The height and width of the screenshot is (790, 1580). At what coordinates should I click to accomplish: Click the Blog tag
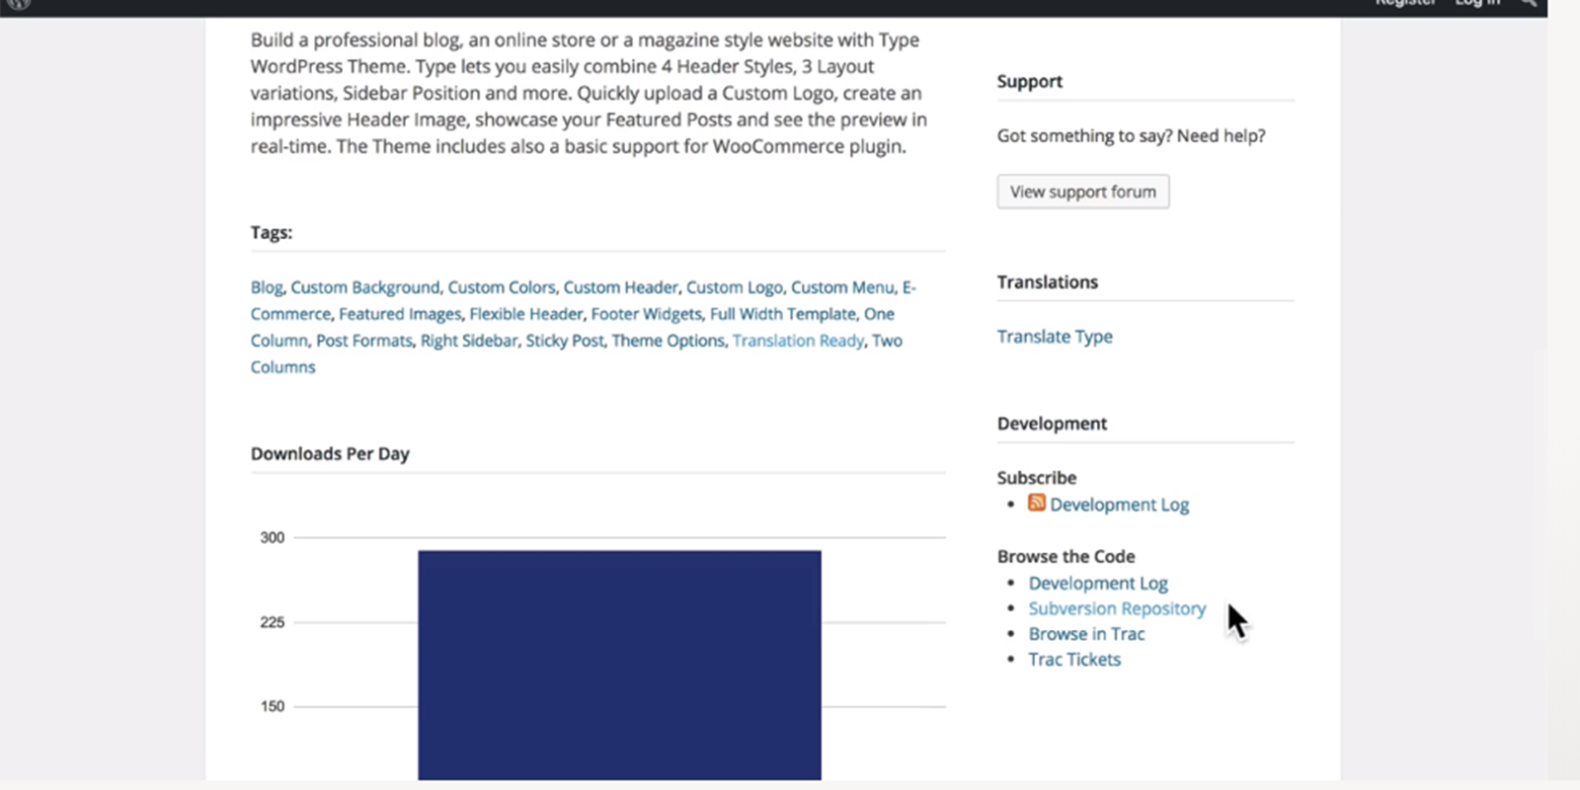click(x=265, y=286)
